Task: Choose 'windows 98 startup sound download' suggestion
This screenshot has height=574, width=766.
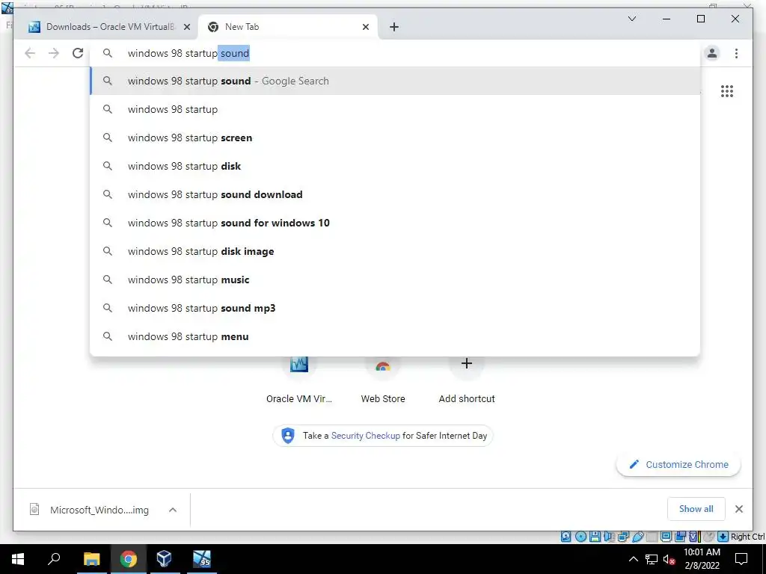Action: pos(395,194)
